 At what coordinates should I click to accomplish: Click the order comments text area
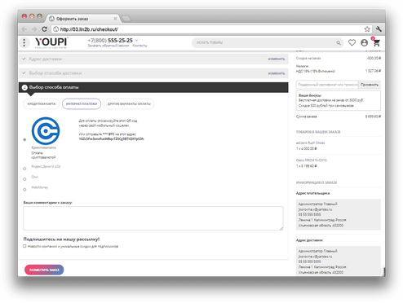click(x=153, y=218)
